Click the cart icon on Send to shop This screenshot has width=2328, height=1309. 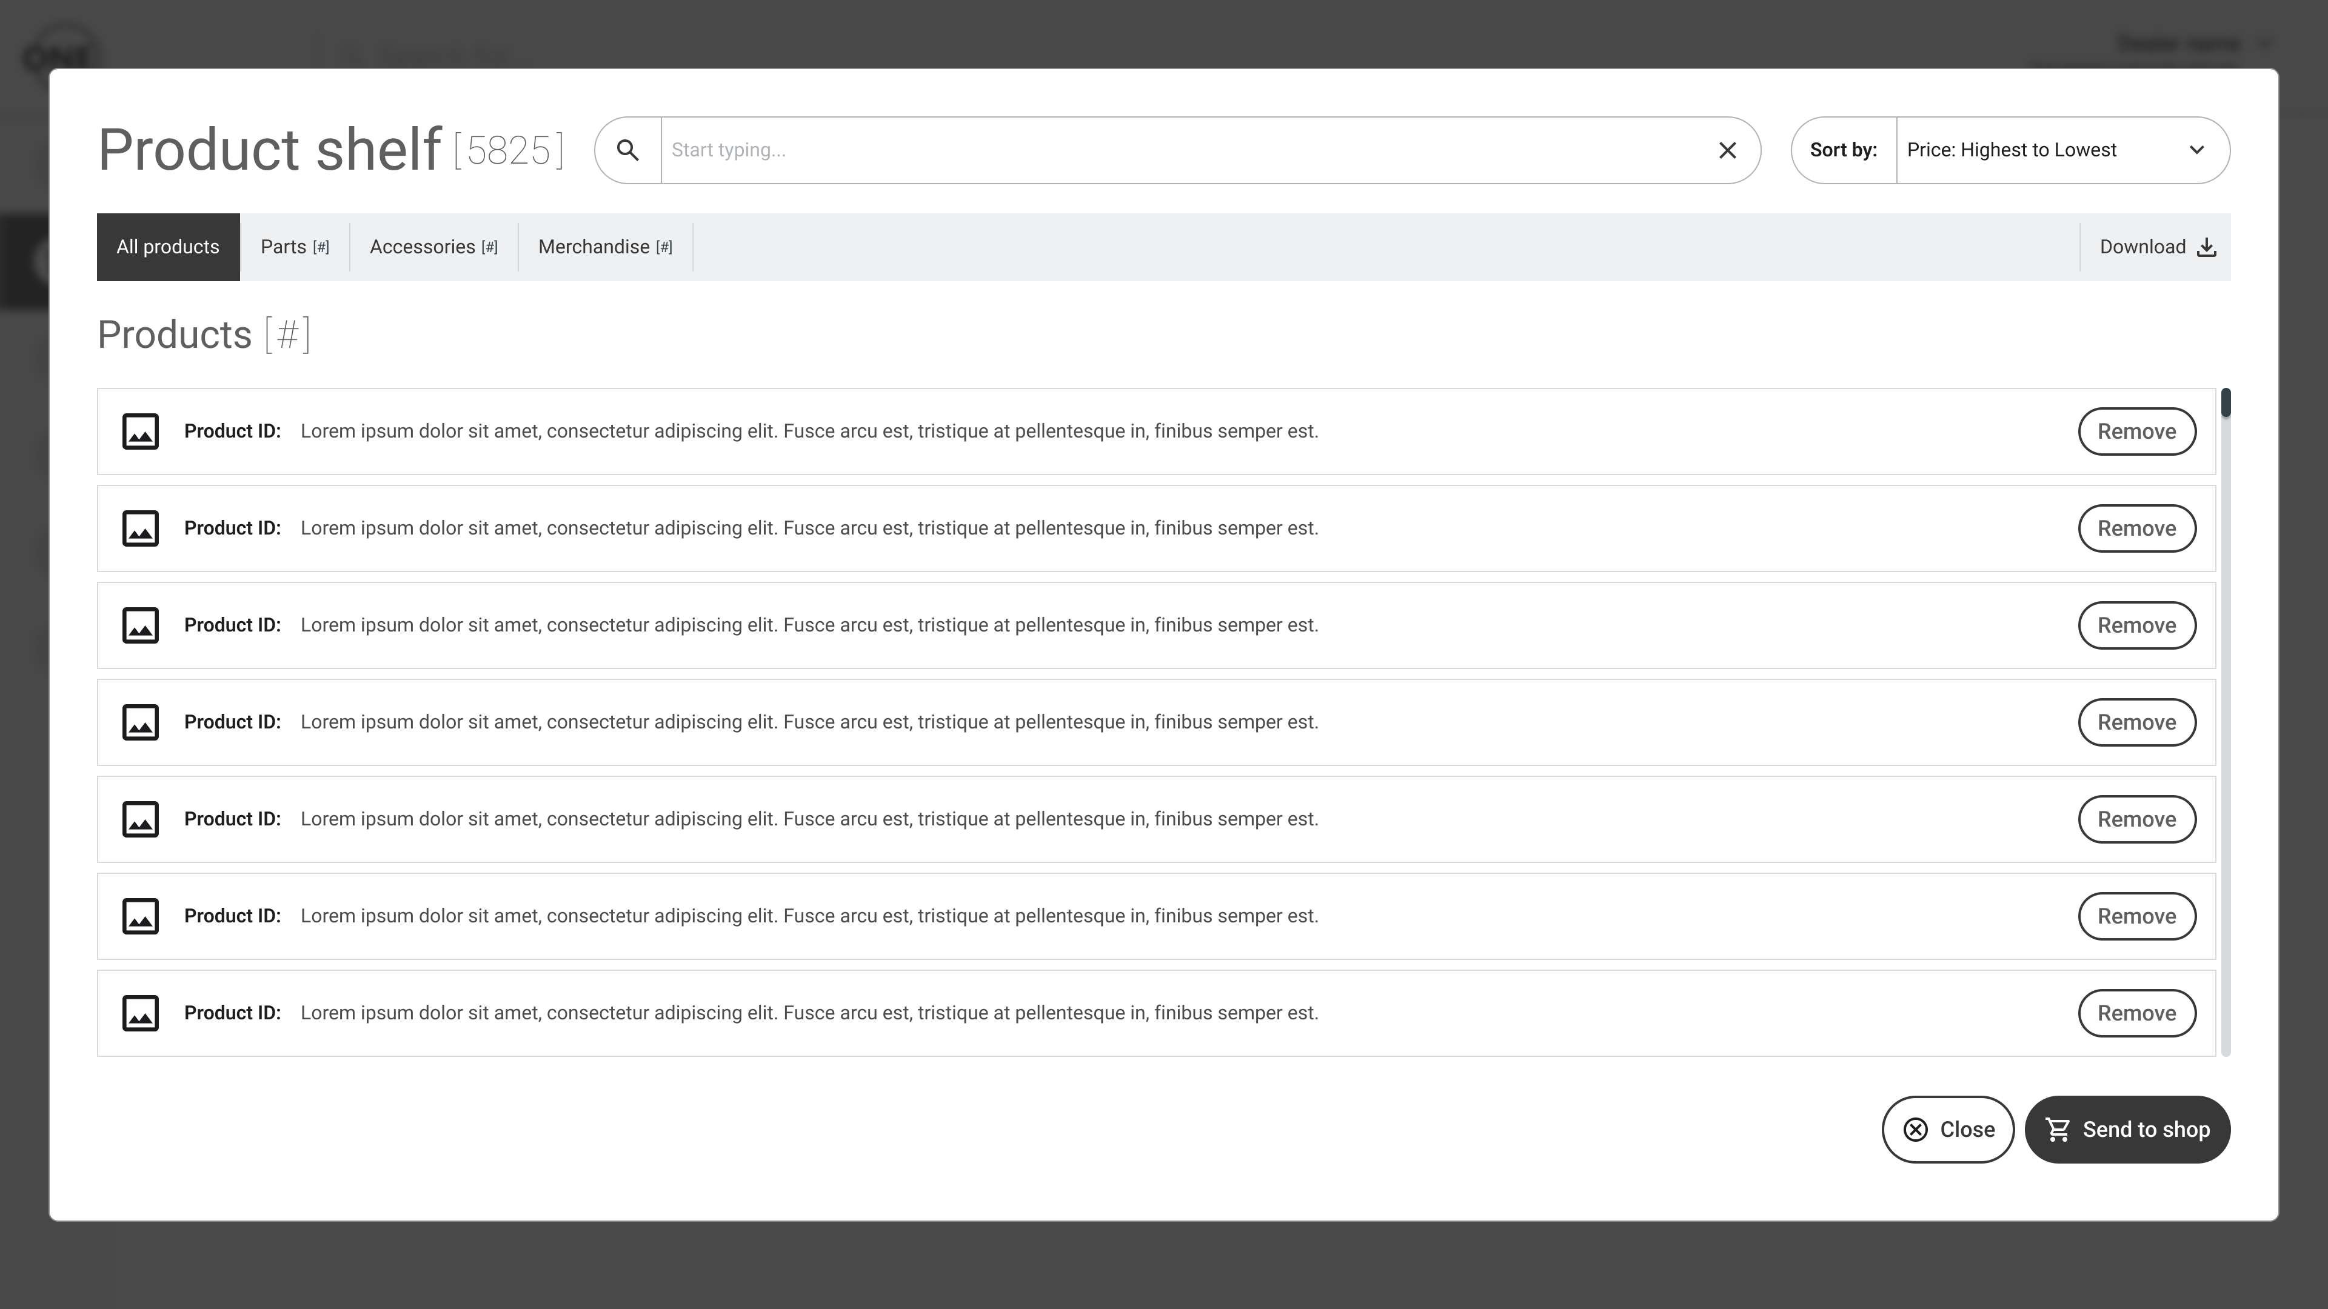pos(2058,1129)
